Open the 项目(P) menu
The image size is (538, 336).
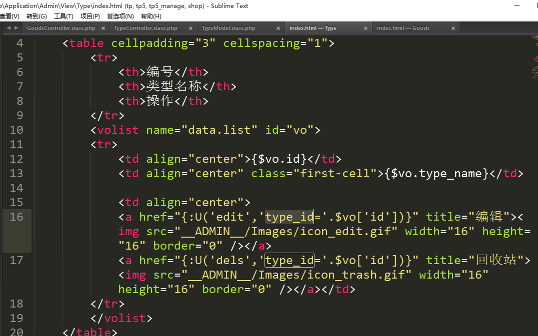[x=90, y=16]
